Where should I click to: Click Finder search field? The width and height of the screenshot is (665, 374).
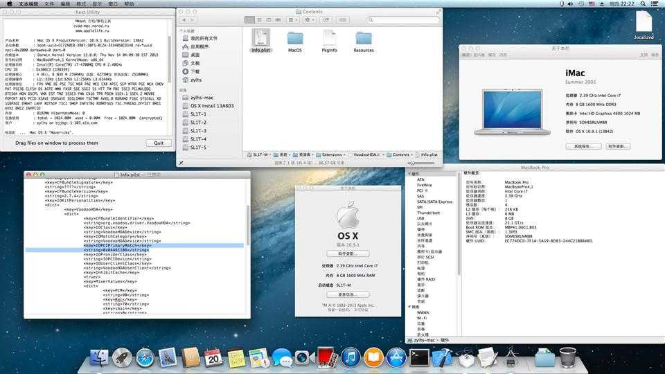(x=403, y=20)
